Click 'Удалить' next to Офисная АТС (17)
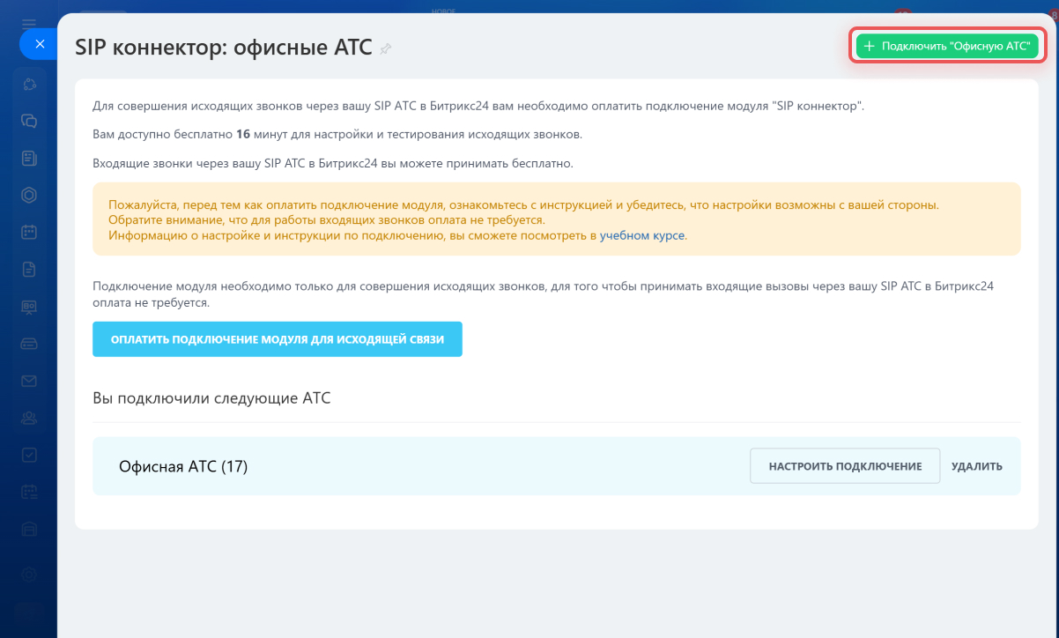The width and height of the screenshot is (1059, 638). pyautogui.click(x=976, y=466)
